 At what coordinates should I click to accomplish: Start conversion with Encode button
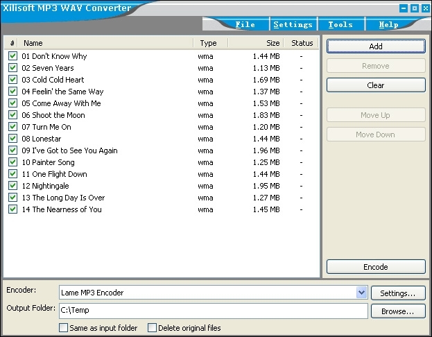[x=376, y=267]
